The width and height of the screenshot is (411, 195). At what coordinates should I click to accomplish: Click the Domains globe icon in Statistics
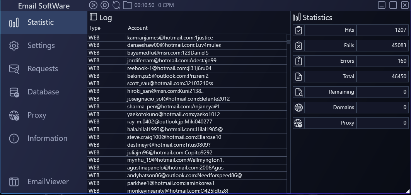pyautogui.click(x=298, y=108)
